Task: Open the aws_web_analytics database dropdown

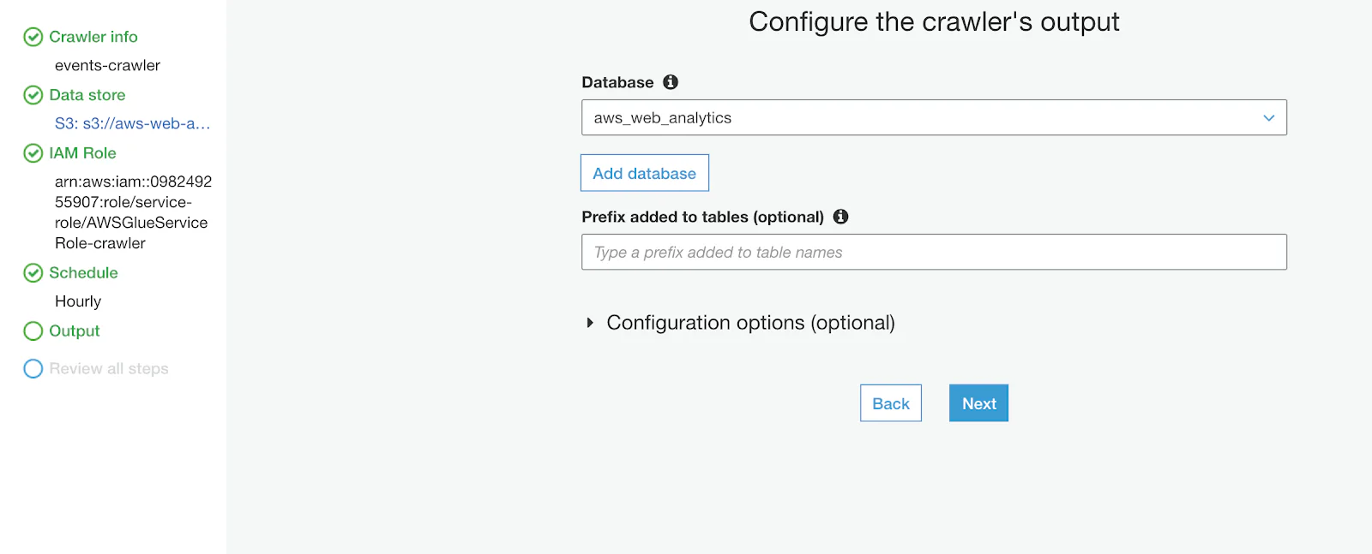Action: (934, 117)
